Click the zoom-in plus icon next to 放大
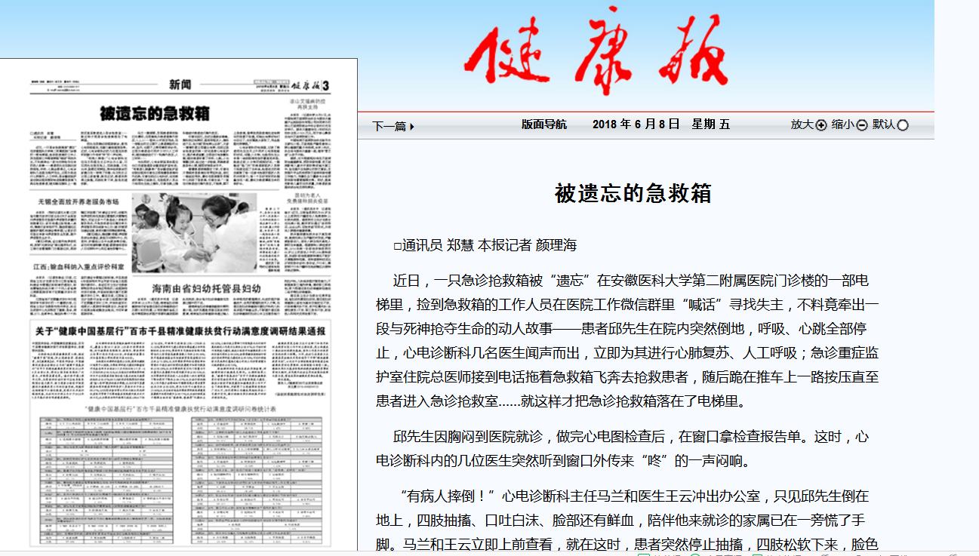This screenshot has height=556, width=979. click(x=821, y=125)
